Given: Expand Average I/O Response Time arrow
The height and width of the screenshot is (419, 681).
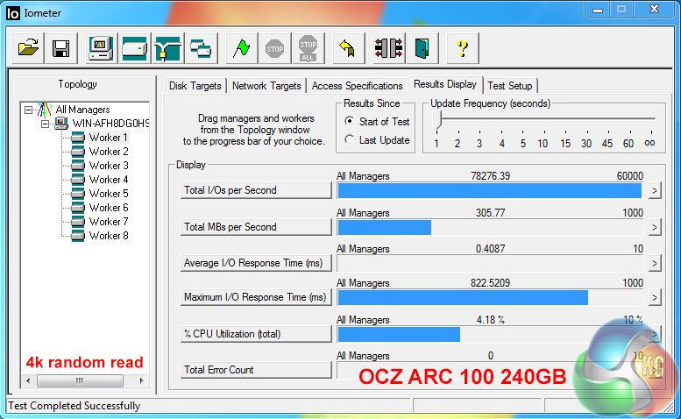Looking at the screenshot, I should (655, 264).
